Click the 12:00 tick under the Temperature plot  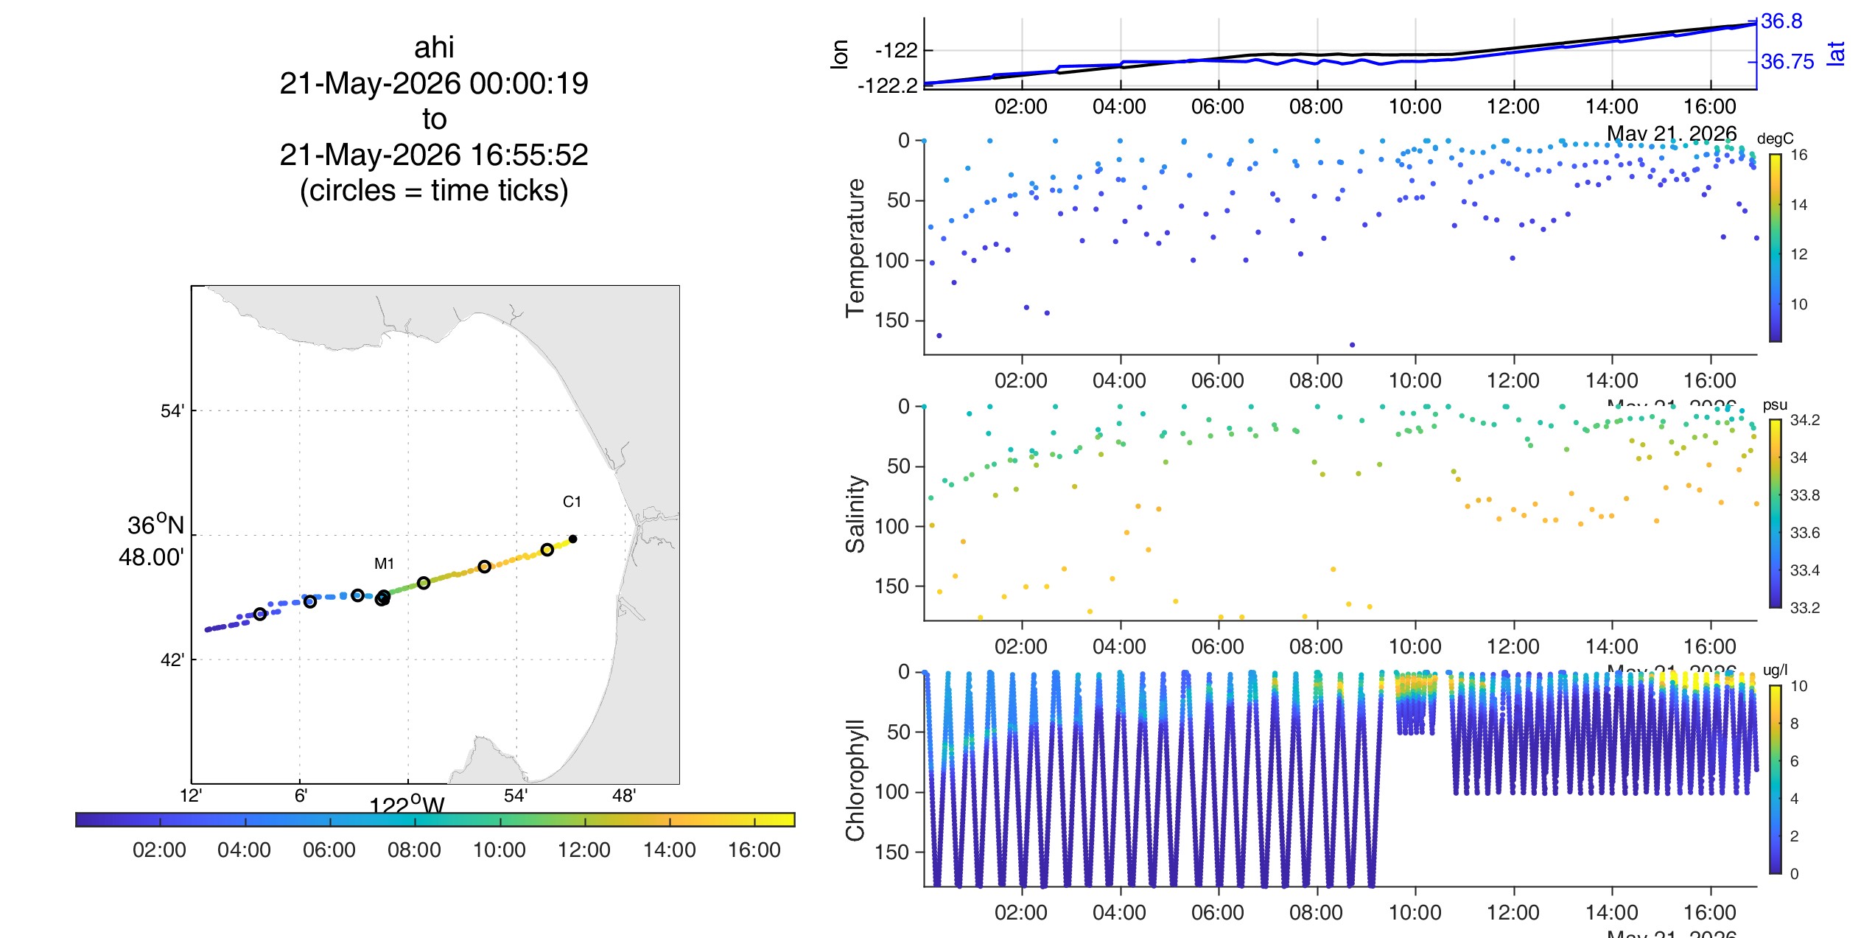(x=1513, y=381)
